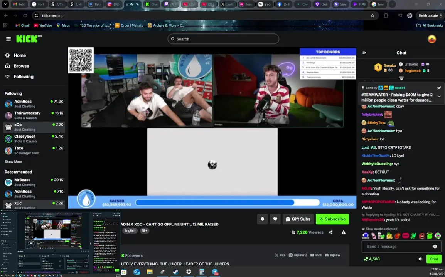The height and width of the screenshot is (277, 445).
Task: Open Outlook from the taskbar
Action: 137,272
